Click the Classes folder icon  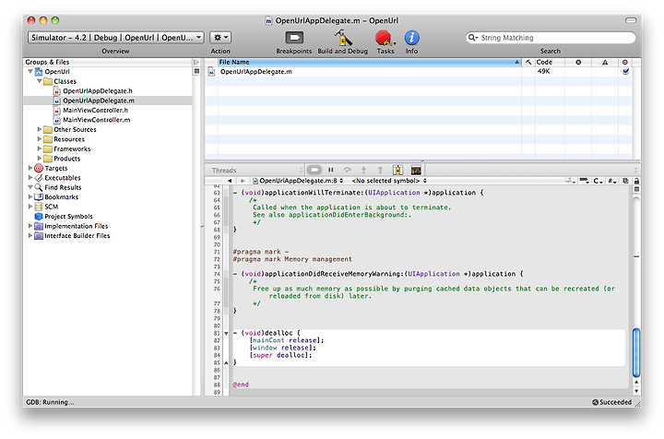(x=48, y=81)
